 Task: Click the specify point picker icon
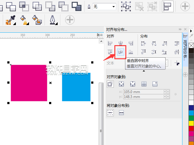175,94
